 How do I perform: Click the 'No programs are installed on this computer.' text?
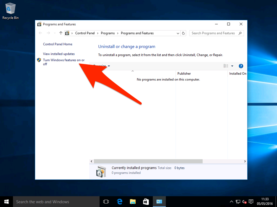(168, 80)
